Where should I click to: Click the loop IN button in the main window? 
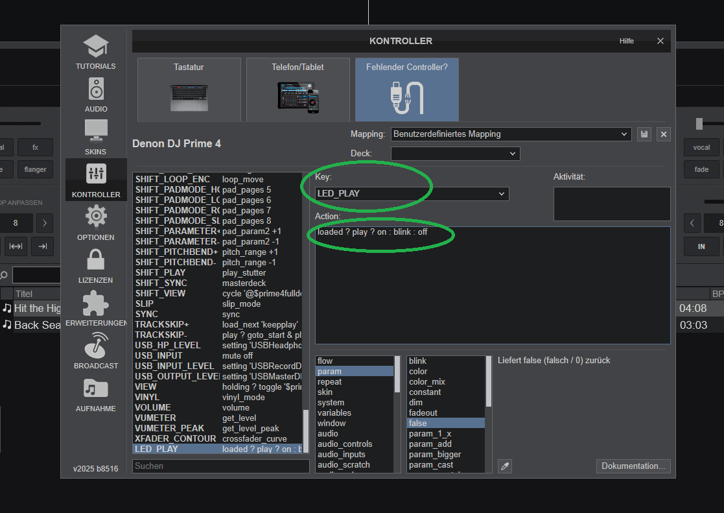pyautogui.click(x=701, y=246)
